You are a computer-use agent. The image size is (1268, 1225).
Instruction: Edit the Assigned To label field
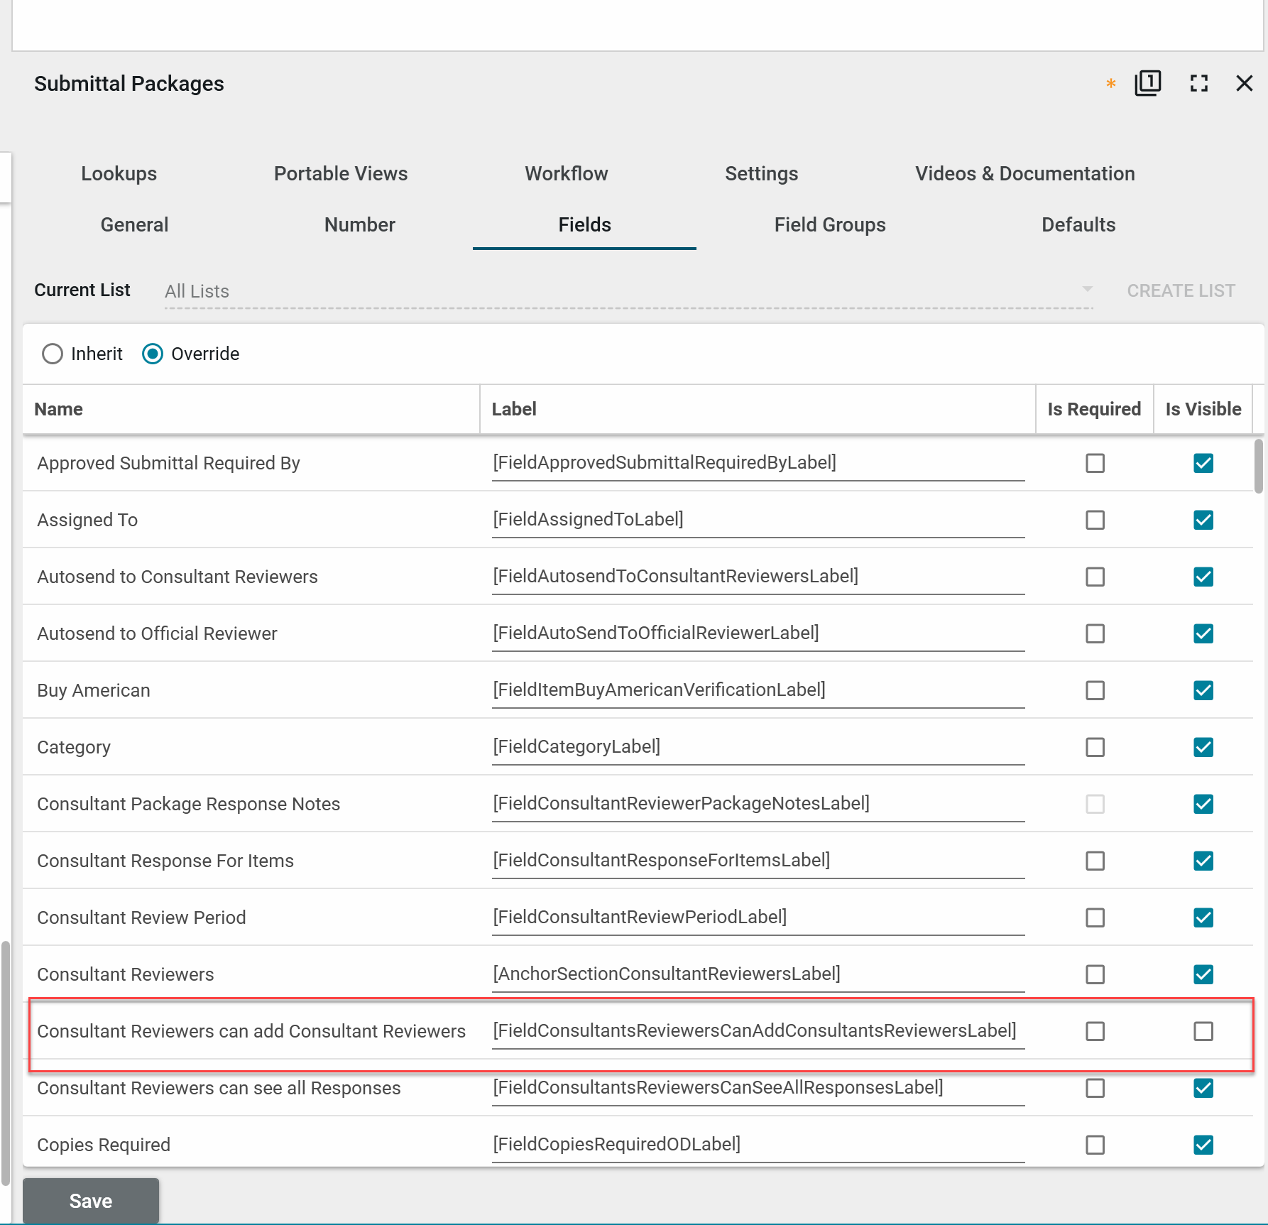pos(757,520)
